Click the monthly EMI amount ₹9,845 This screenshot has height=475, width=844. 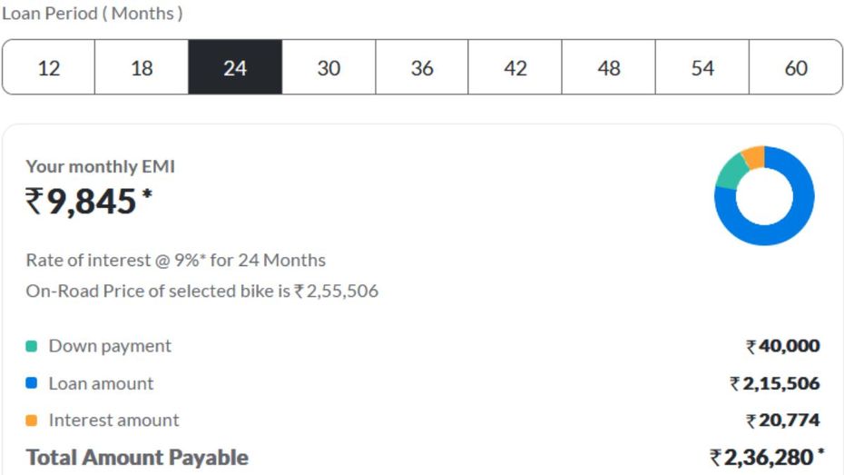[x=89, y=202]
